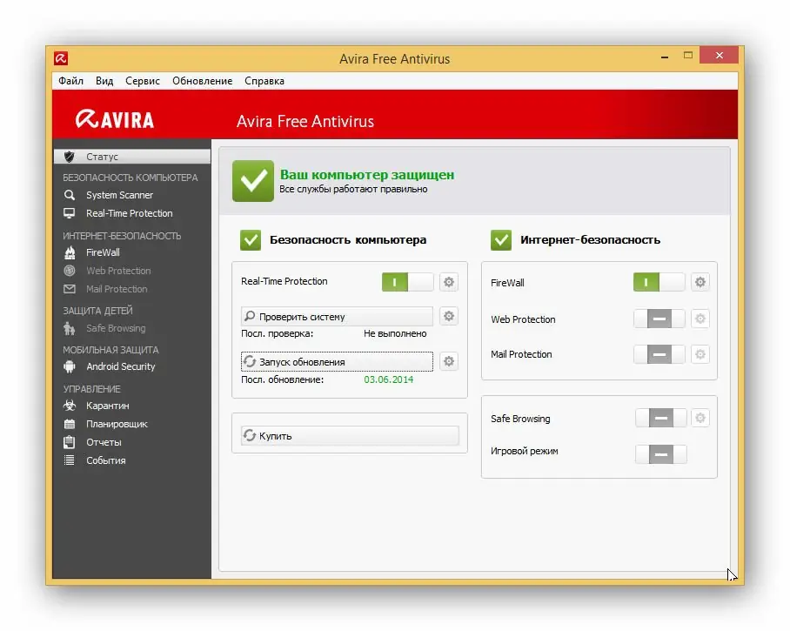Toggle the Safe Browsing switch

tap(661, 418)
